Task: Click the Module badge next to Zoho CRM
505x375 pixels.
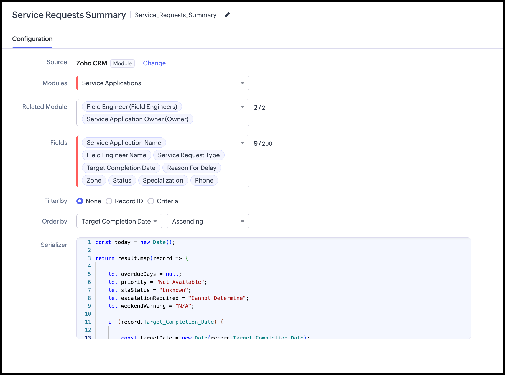Action: 123,63
